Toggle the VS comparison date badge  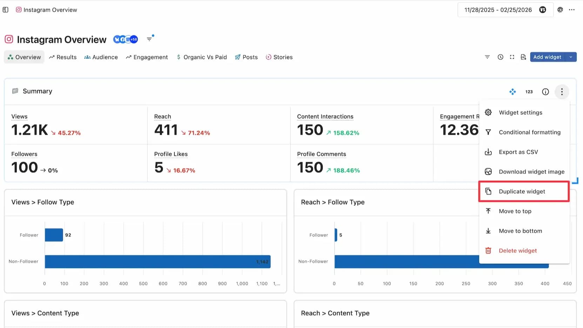542,10
